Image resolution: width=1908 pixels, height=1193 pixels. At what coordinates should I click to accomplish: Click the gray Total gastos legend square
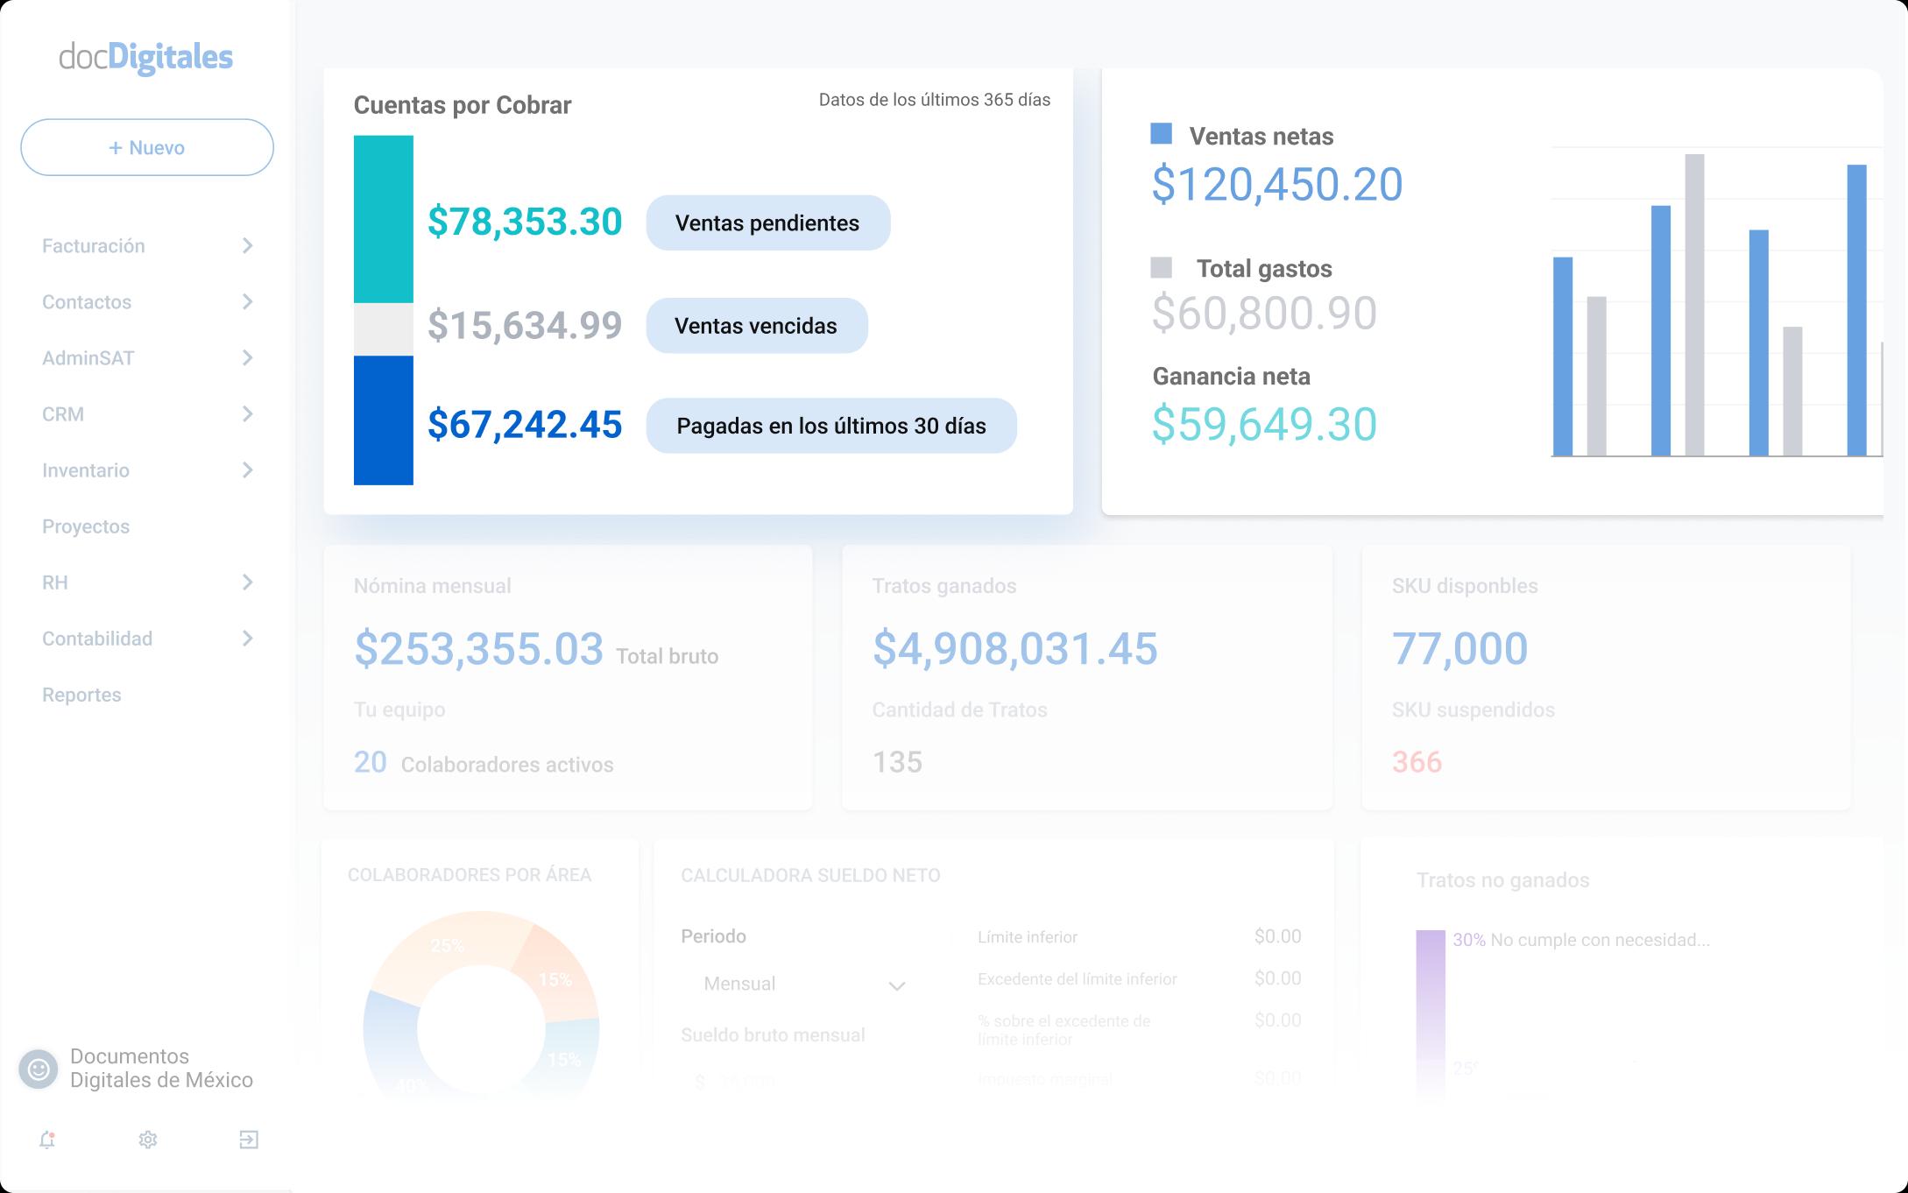point(1161,268)
